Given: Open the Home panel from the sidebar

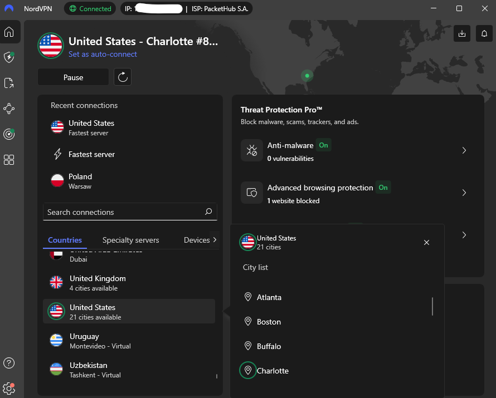Looking at the screenshot, I should pyautogui.click(x=9, y=32).
